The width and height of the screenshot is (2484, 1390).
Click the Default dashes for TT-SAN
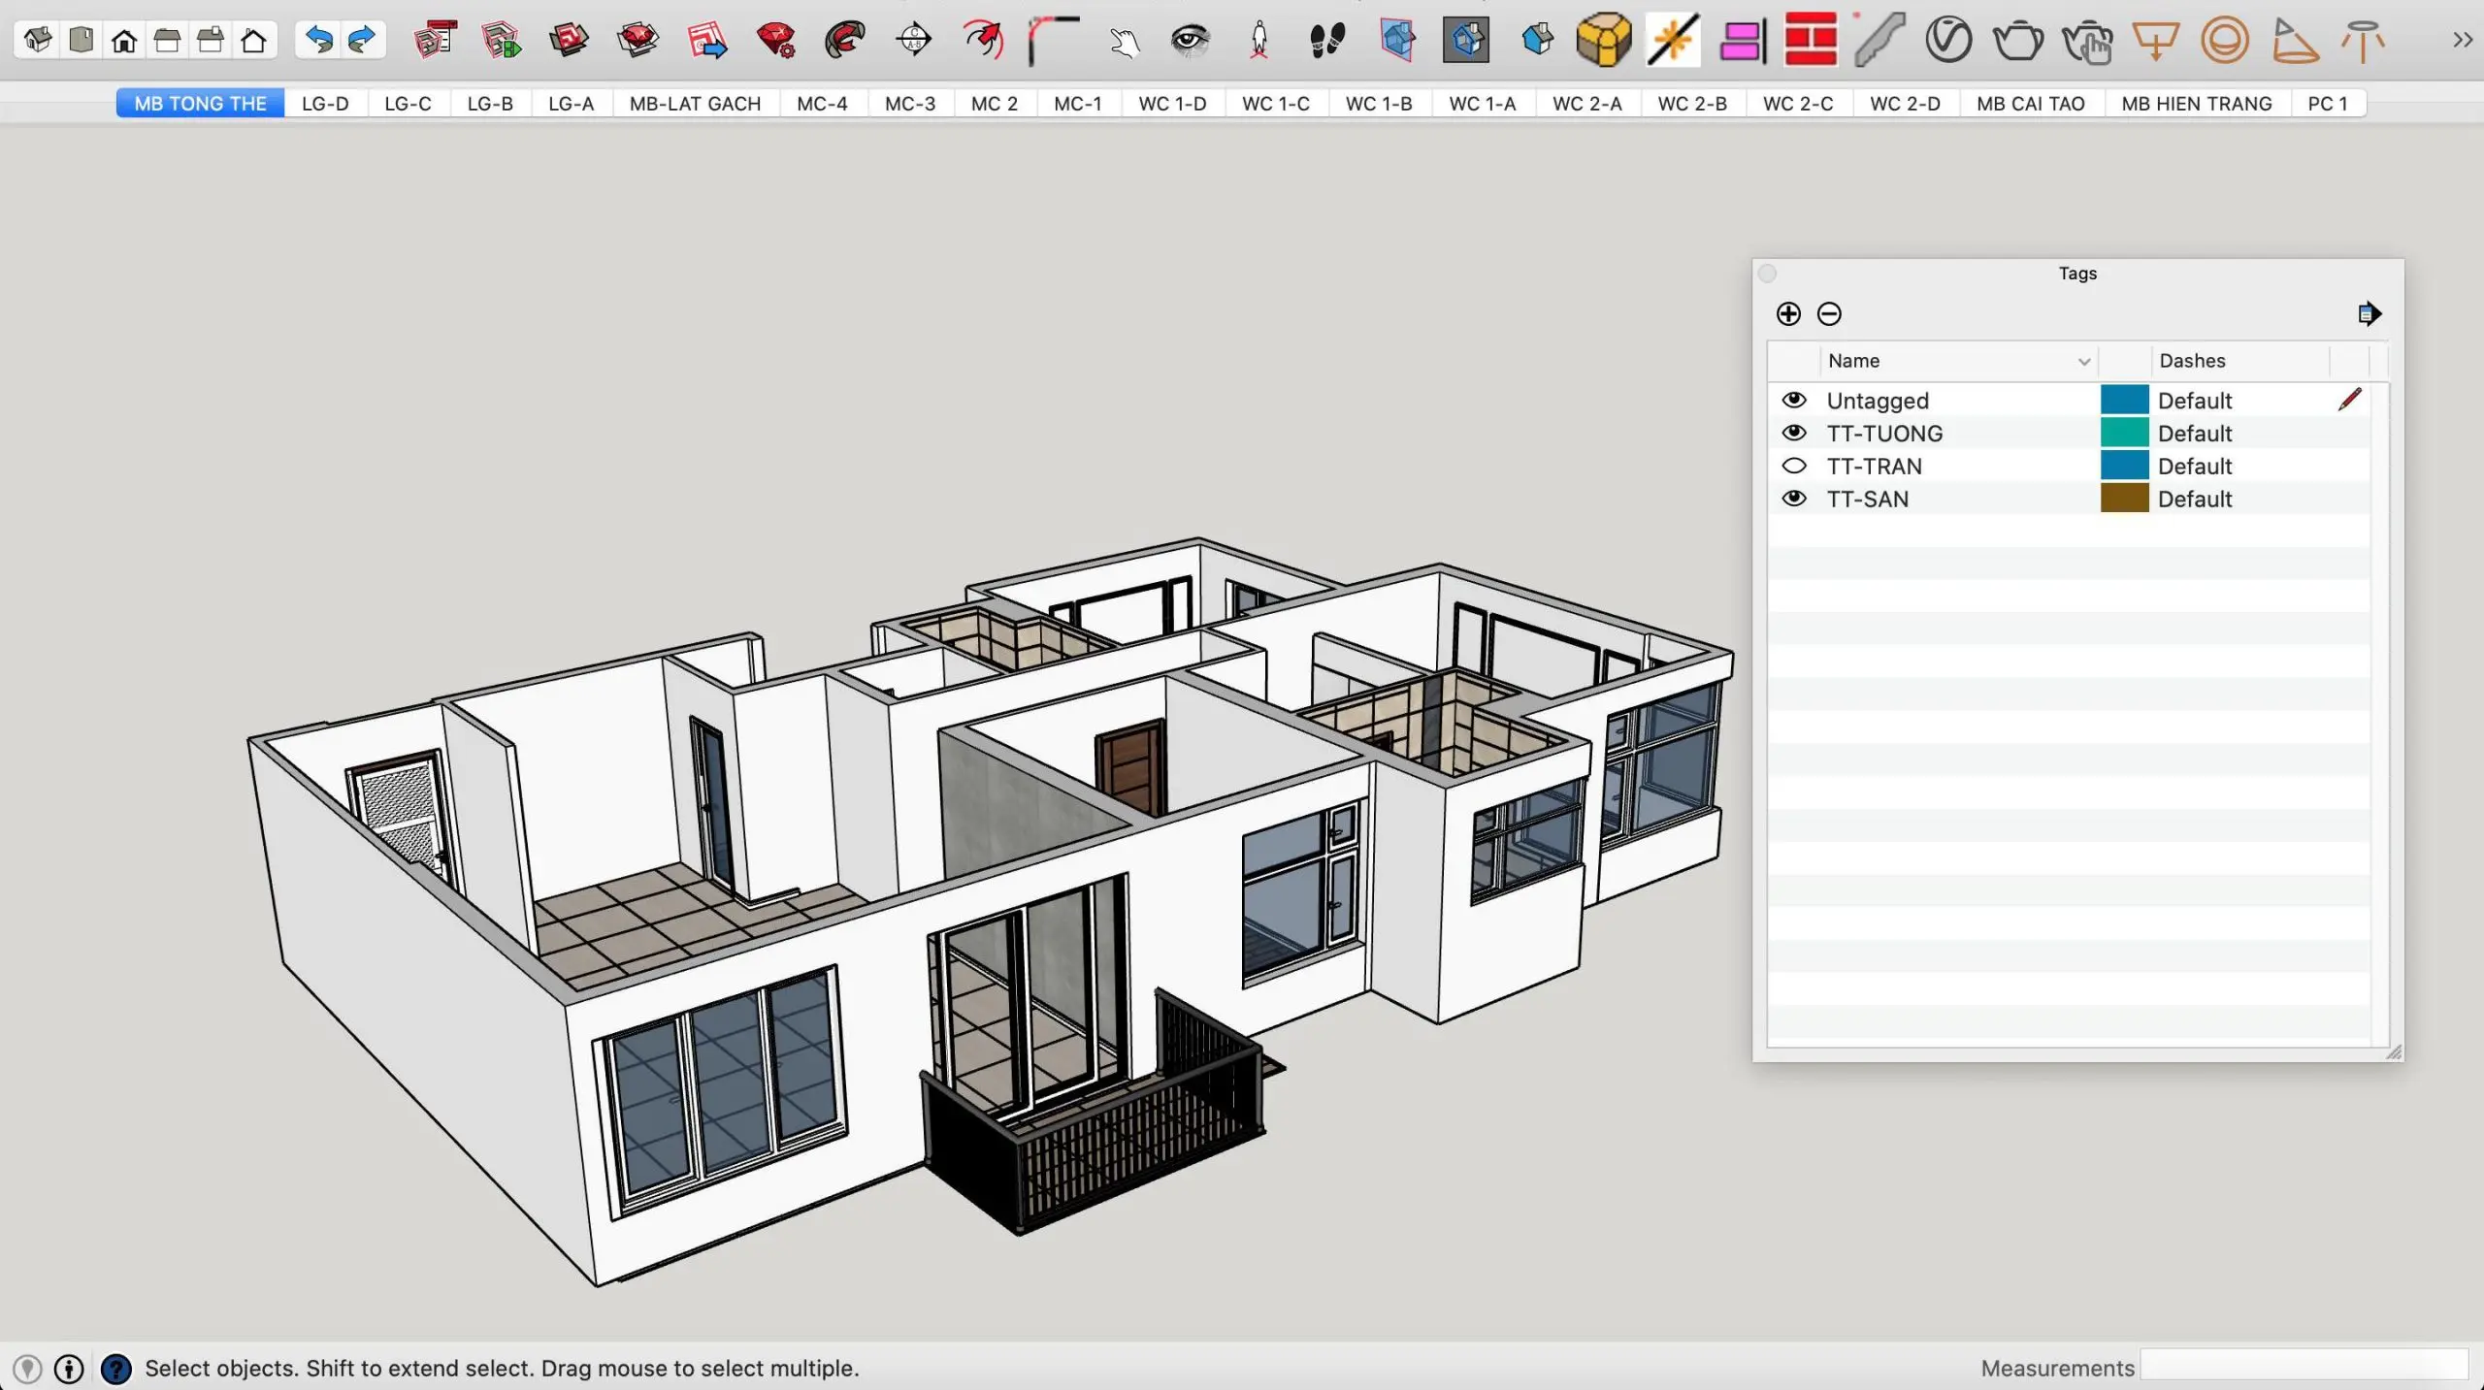tap(2195, 499)
